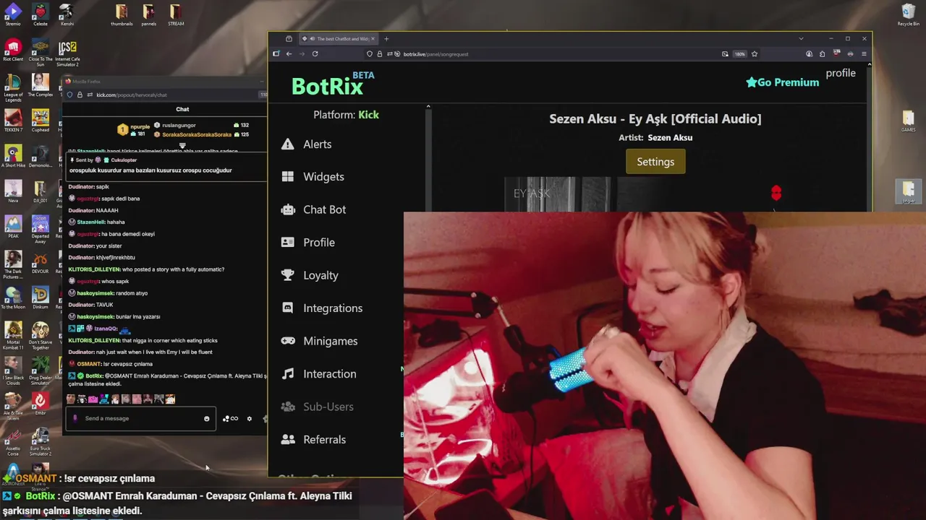The height and width of the screenshot is (520, 926).
Task: Launch Cuphead desktop shortcut
Action: [41, 121]
